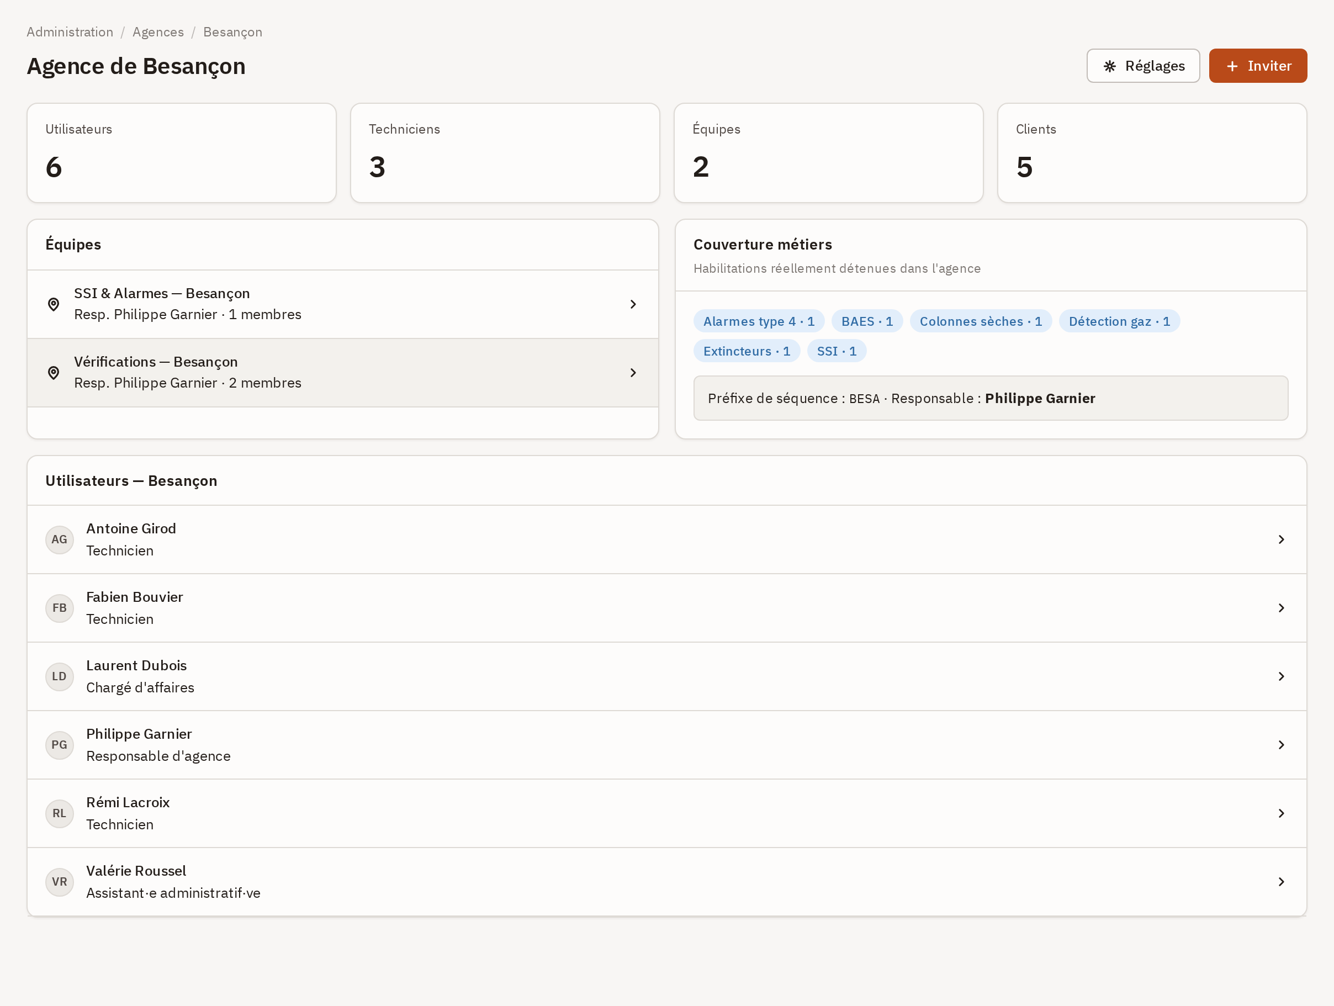The image size is (1334, 1006).
Task: Click 'Assistant·e administratif·ve' role text
Action: (x=173, y=893)
